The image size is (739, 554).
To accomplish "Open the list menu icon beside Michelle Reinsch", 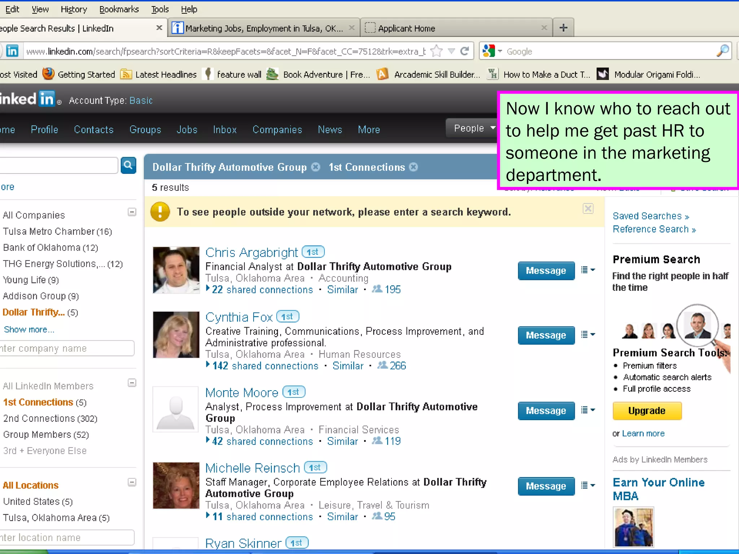I will tap(588, 485).
